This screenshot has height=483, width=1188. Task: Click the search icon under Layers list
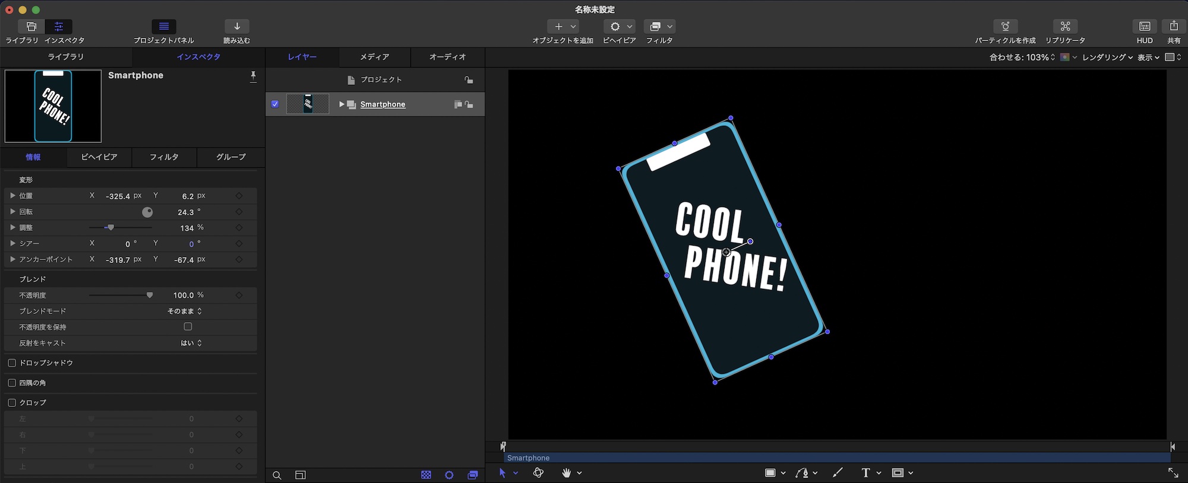[277, 475]
